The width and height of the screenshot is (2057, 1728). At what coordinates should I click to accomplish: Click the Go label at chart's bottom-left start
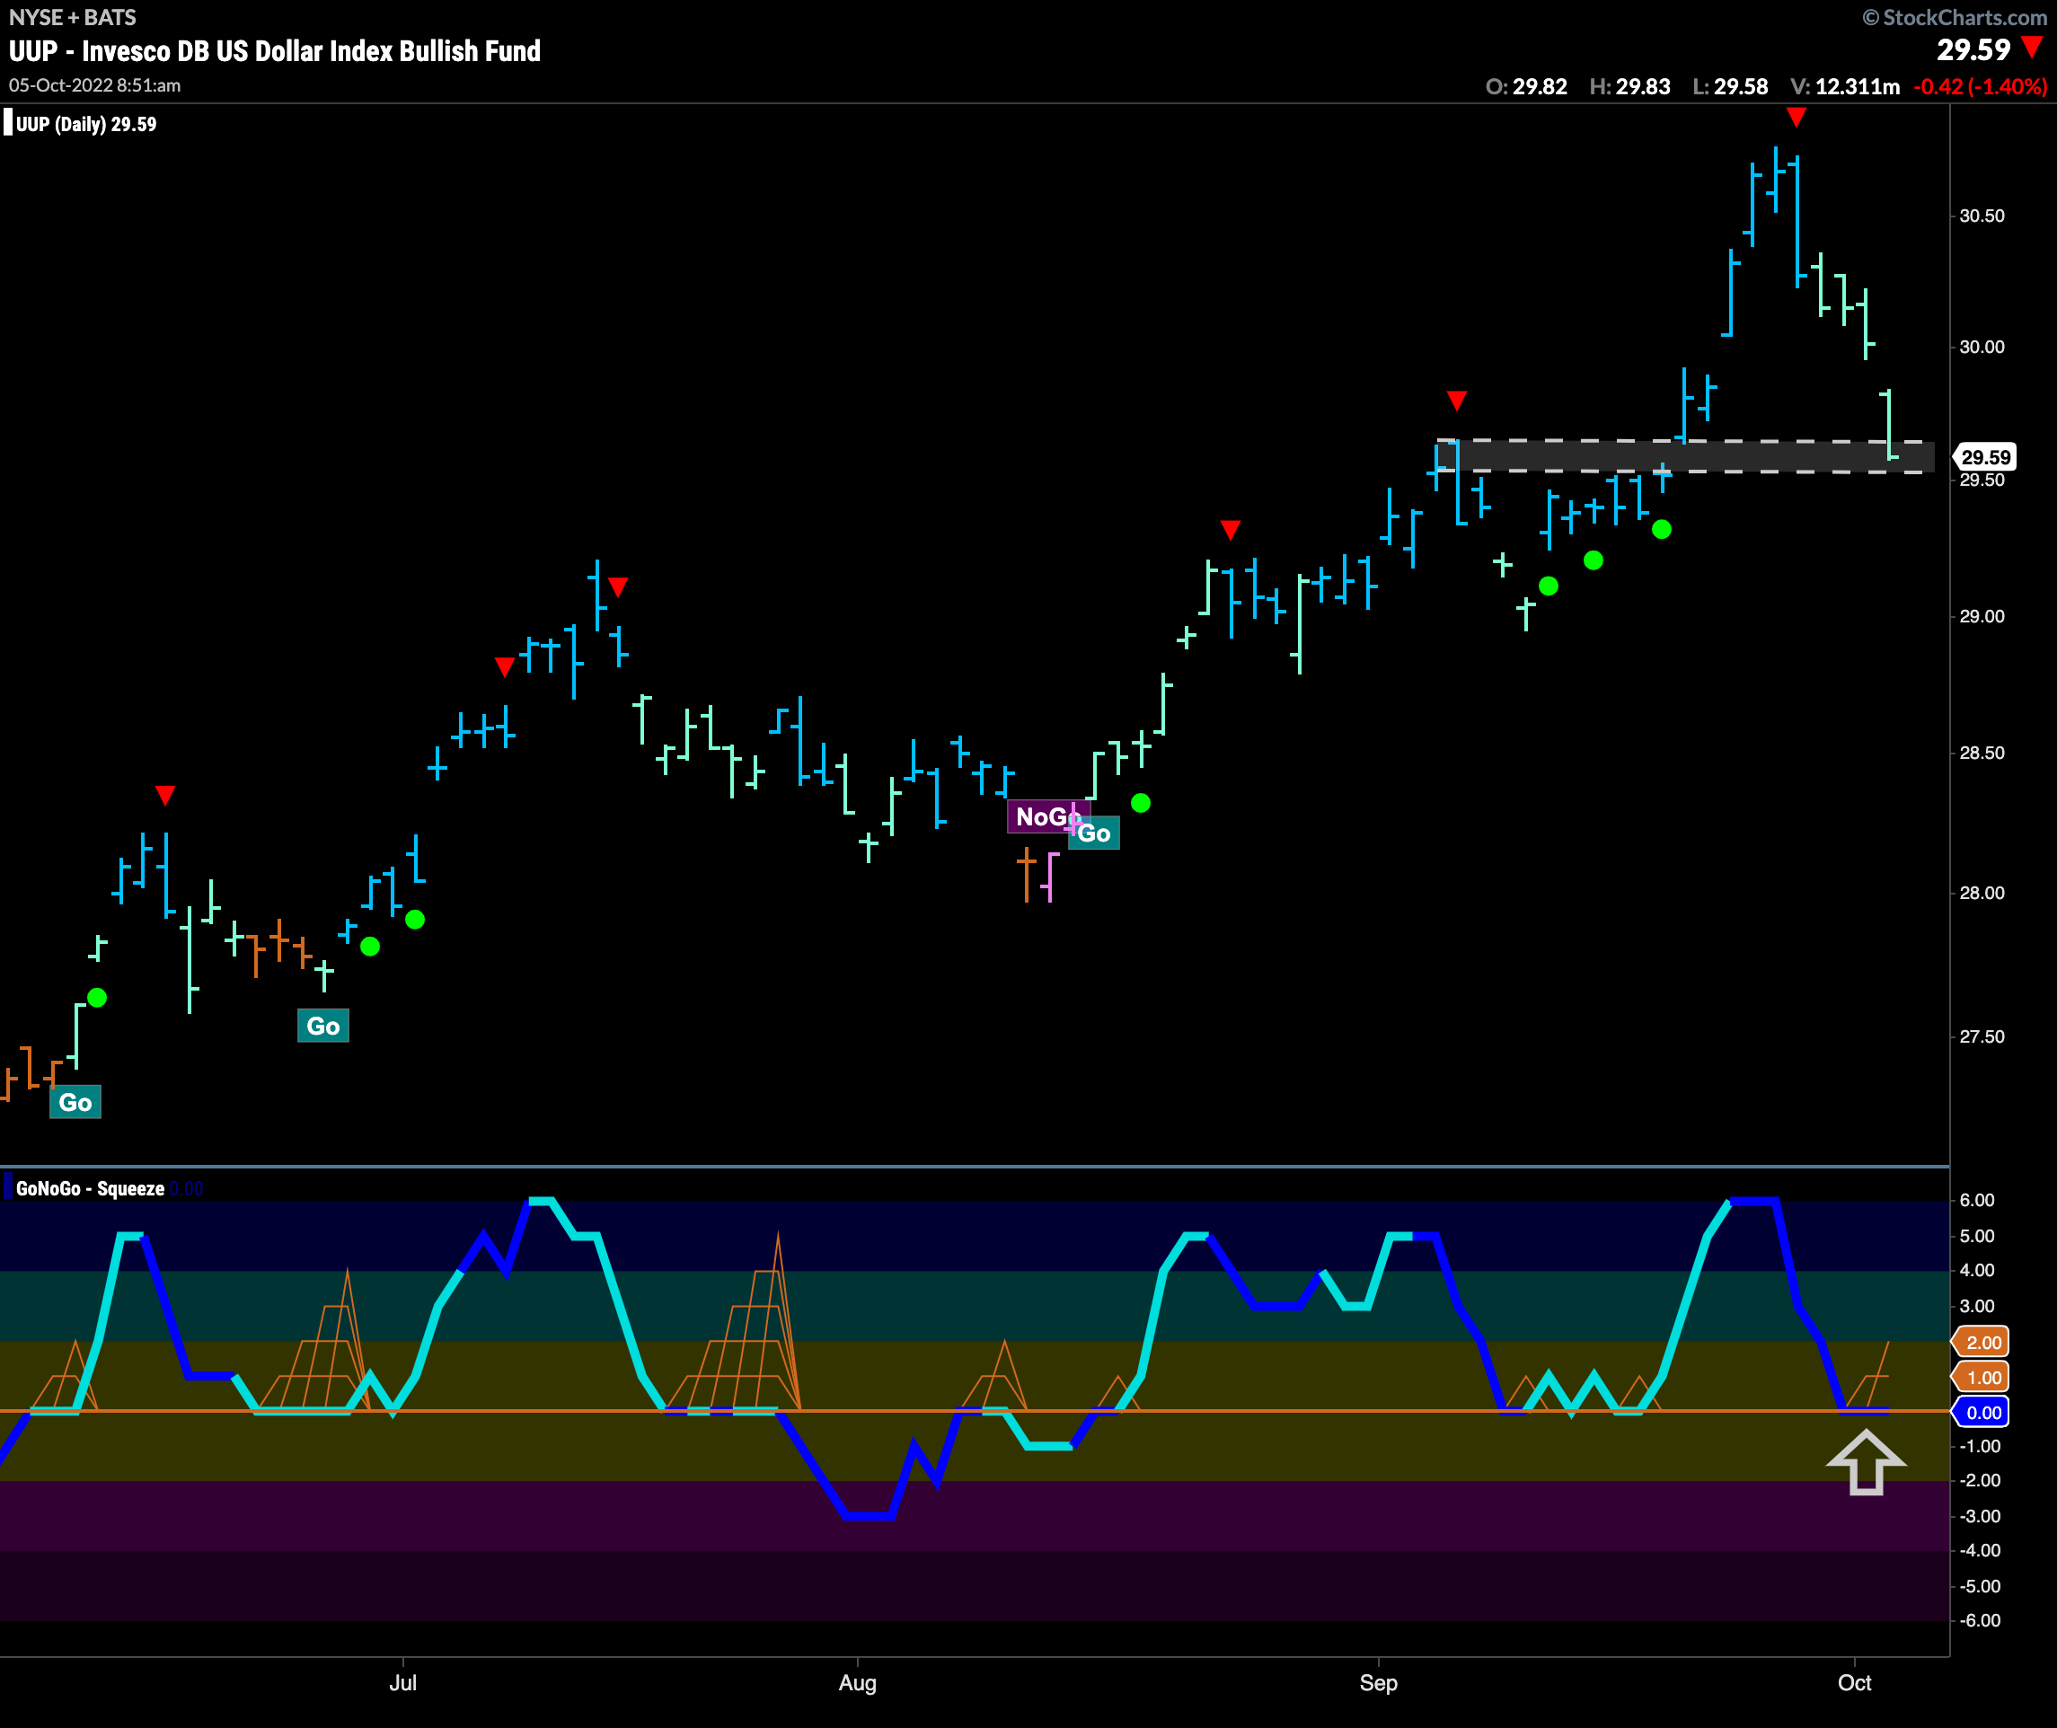pyautogui.click(x=75, y=1102)
